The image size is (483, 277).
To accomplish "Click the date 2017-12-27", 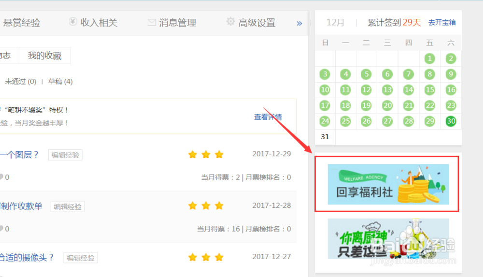I will click(271, 257).
